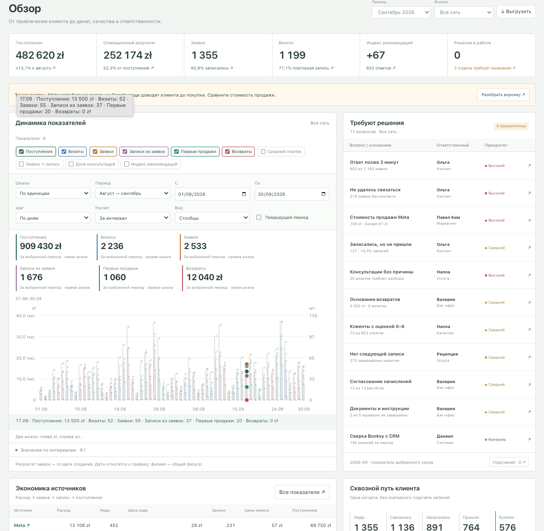544x531 pixels.
Task: Open arrow for "Консультации без причины" row
Action: tap(530, 275)
